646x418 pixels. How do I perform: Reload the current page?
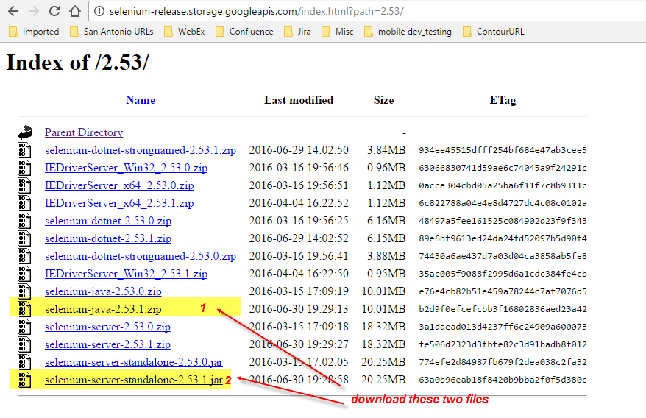[x=54, y=11]
